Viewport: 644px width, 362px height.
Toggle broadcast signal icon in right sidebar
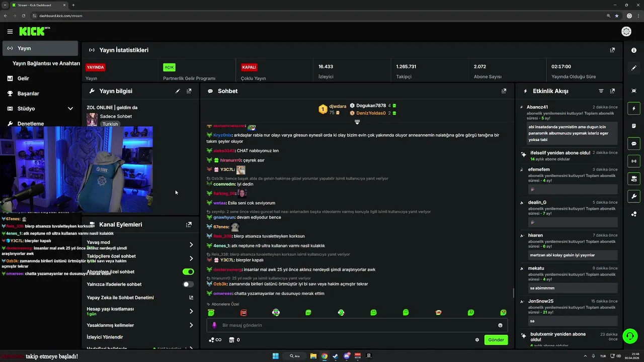pyautogui.click(x=634, y=161)
